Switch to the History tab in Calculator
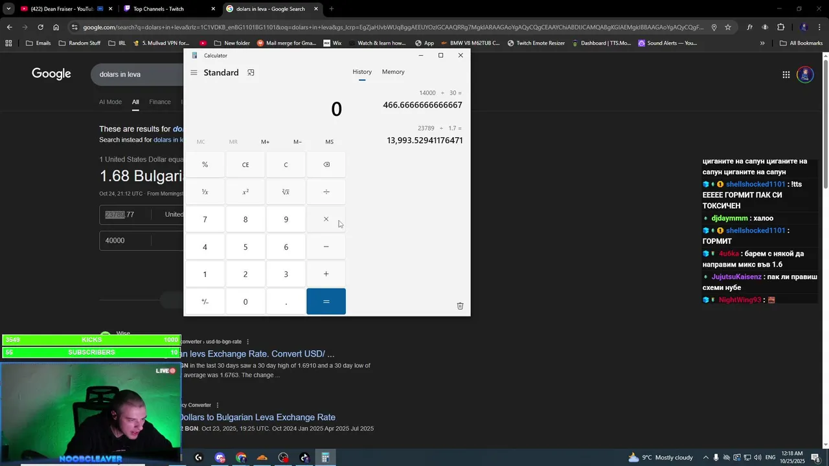The image size is (829, 466). coord(362,72)
